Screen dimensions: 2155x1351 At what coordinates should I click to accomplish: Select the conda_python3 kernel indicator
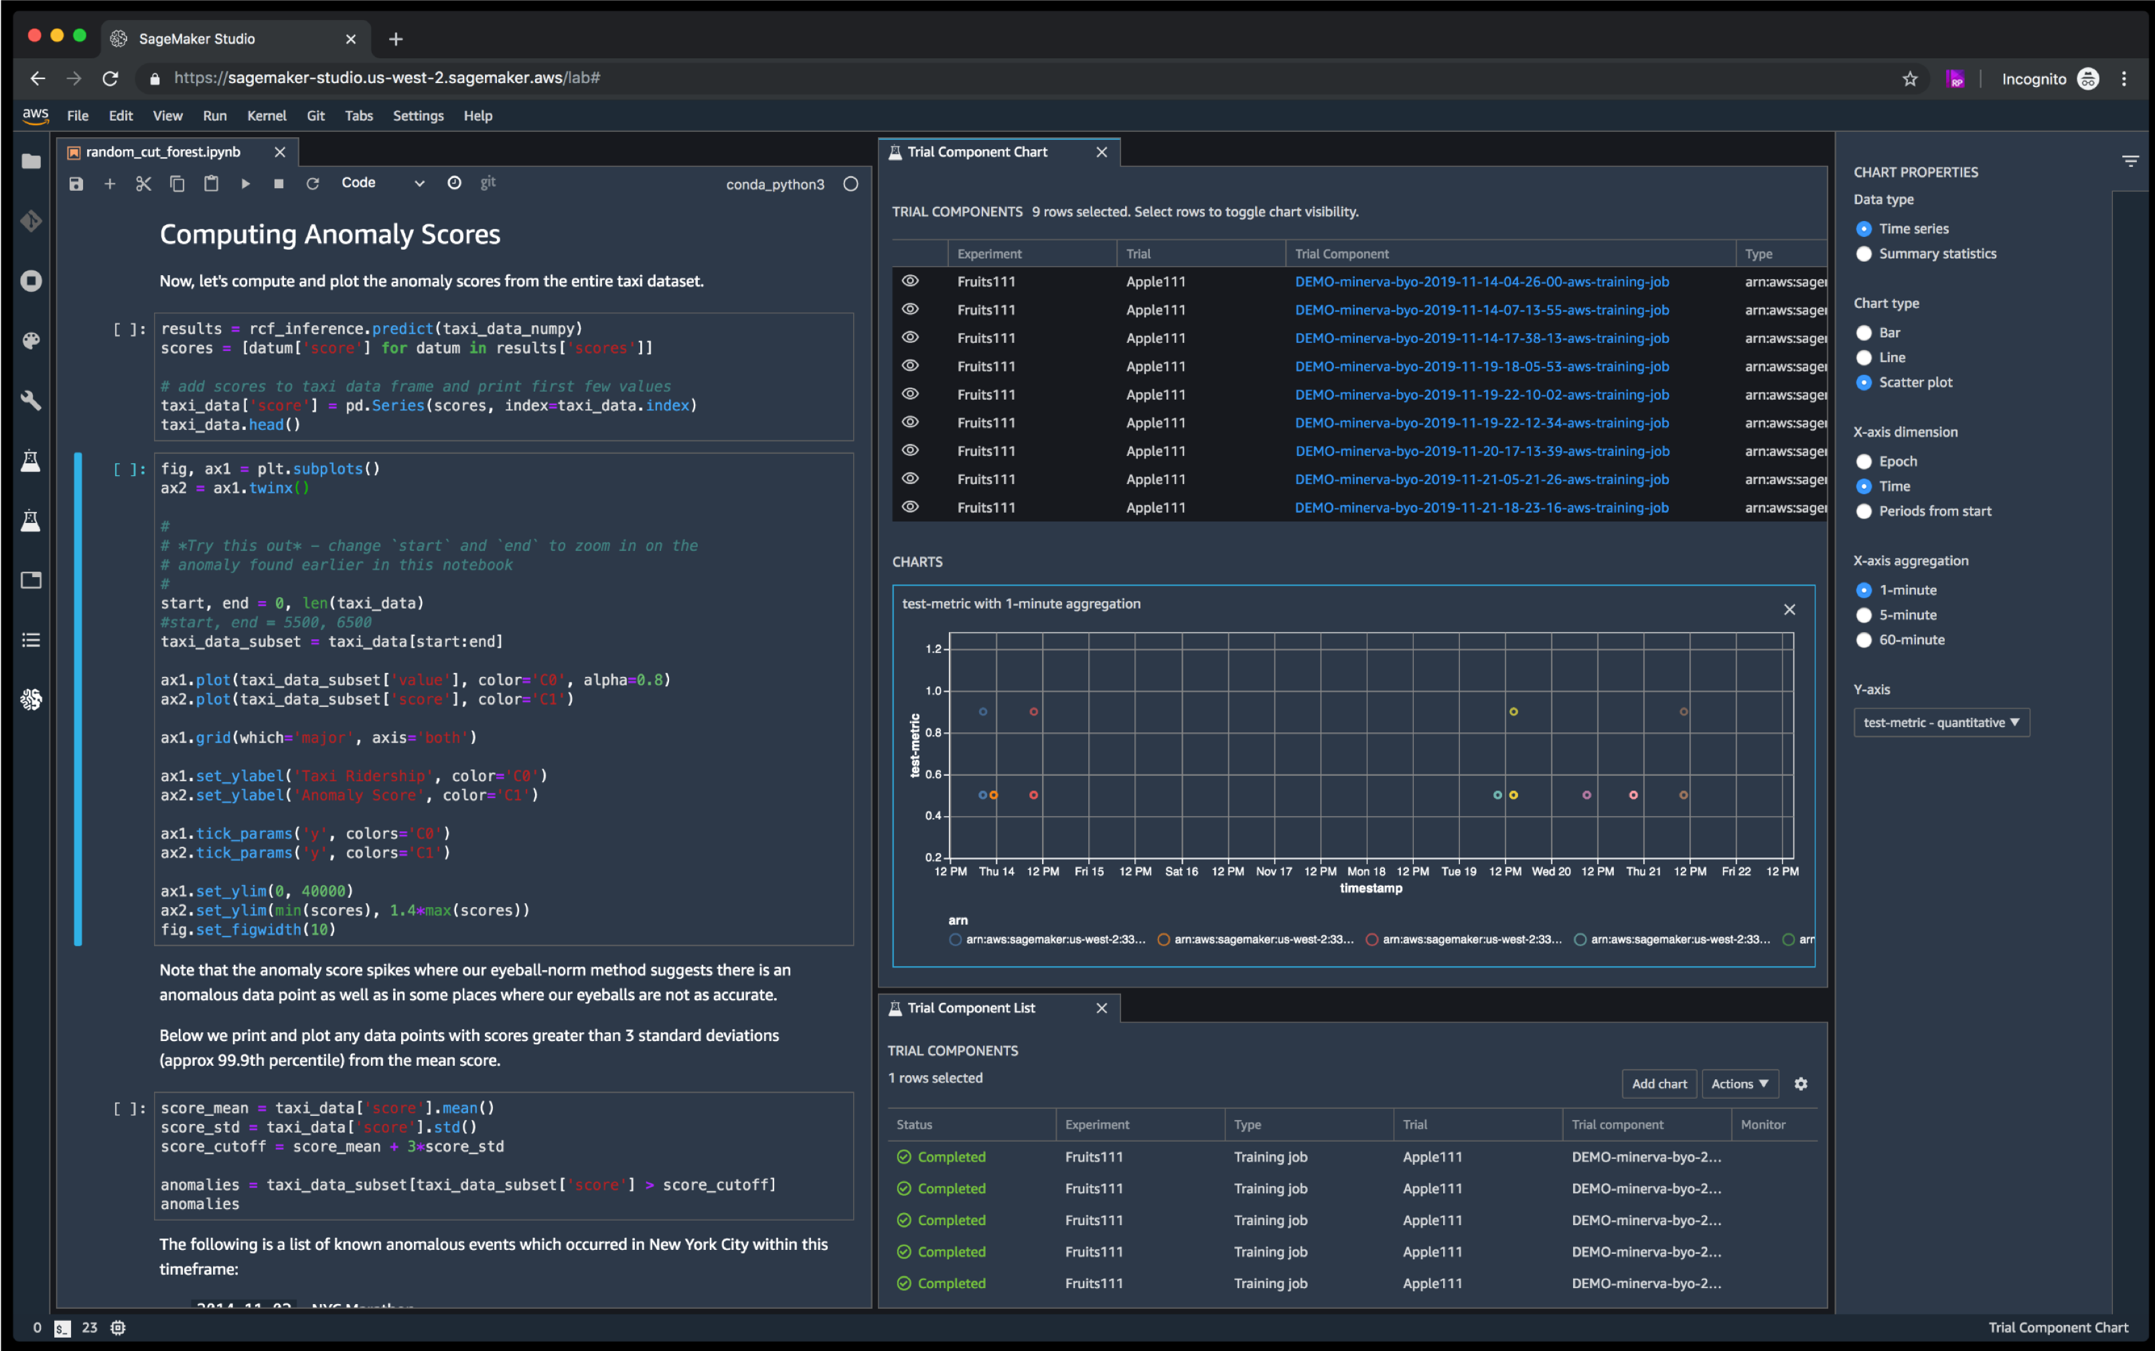(774, 183)
